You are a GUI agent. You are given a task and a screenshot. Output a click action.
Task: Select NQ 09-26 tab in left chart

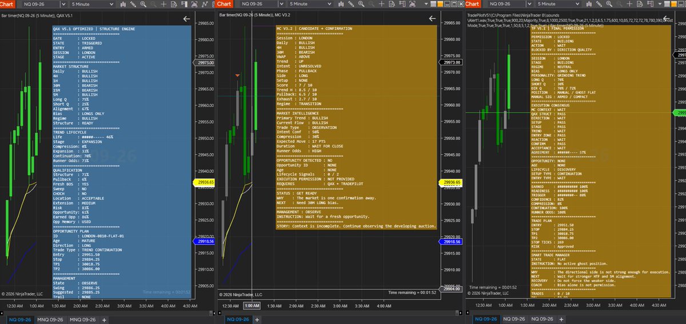click(x=20, y=319)
